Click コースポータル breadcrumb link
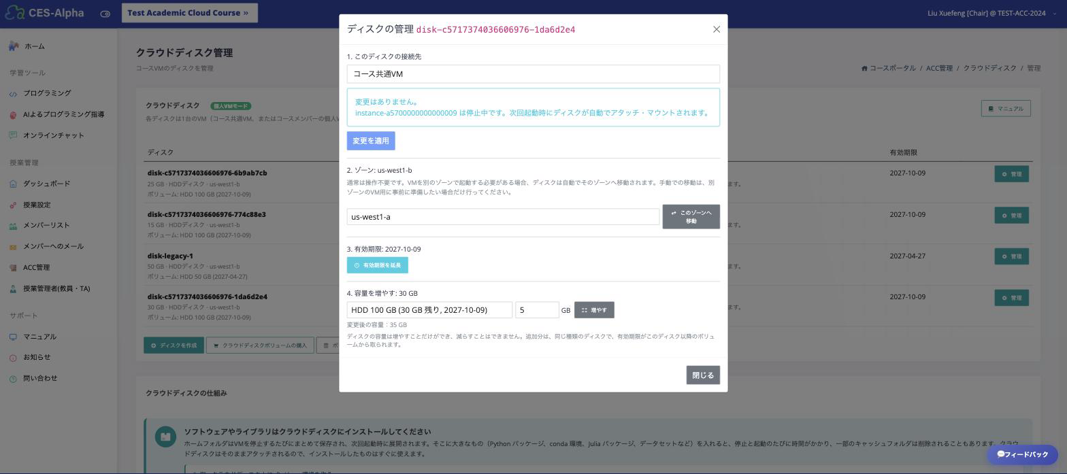Image resolution: width=1067 pixels, height=474 pixels. 892,68
